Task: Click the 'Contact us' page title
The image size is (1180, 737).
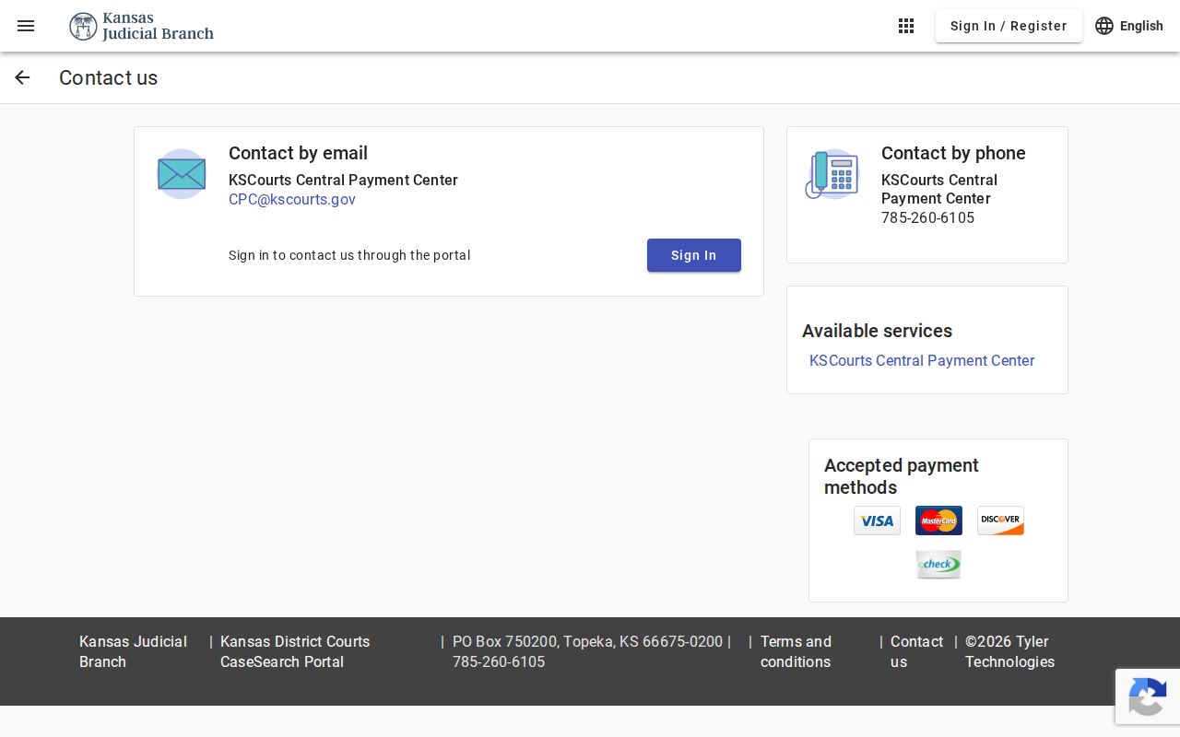Action: (x=108, y=77)
